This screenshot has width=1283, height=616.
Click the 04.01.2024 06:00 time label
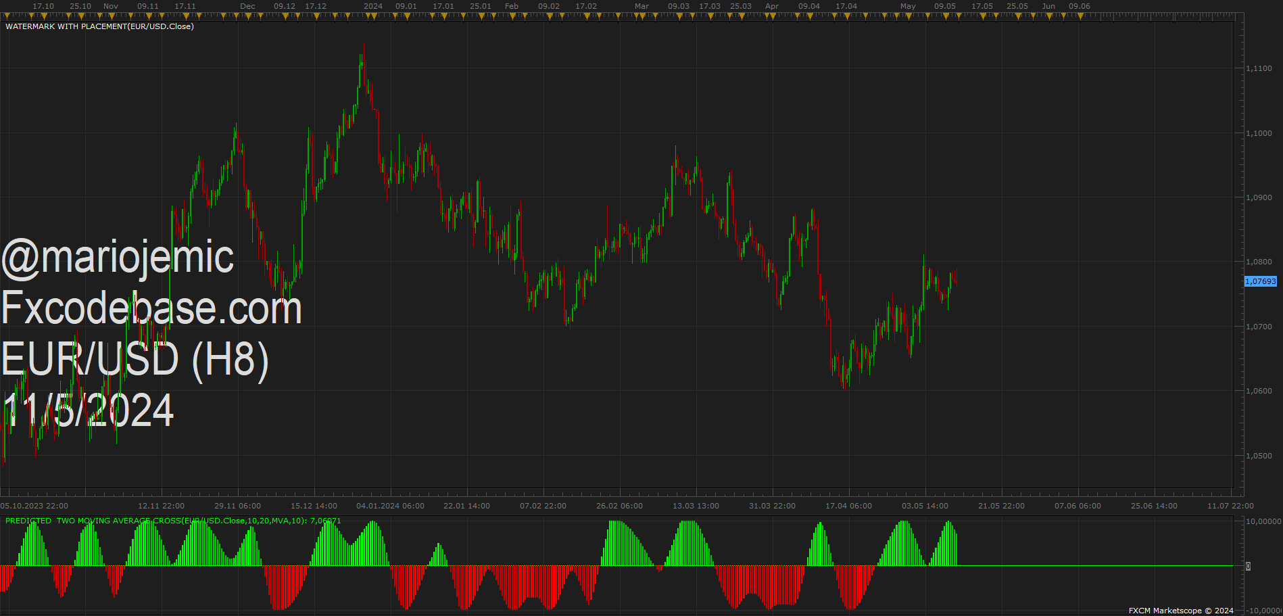391,506
